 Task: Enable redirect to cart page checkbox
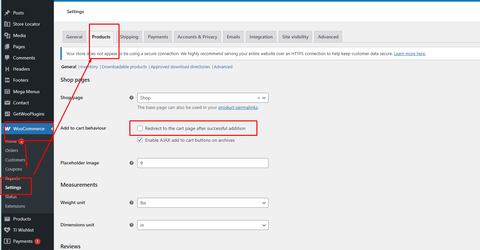pos(140,128)
